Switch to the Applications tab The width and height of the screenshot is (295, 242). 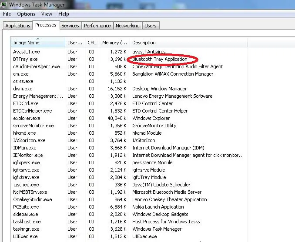click(x=18, y=26)
